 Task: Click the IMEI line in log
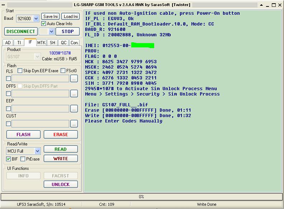coord(119,45)
